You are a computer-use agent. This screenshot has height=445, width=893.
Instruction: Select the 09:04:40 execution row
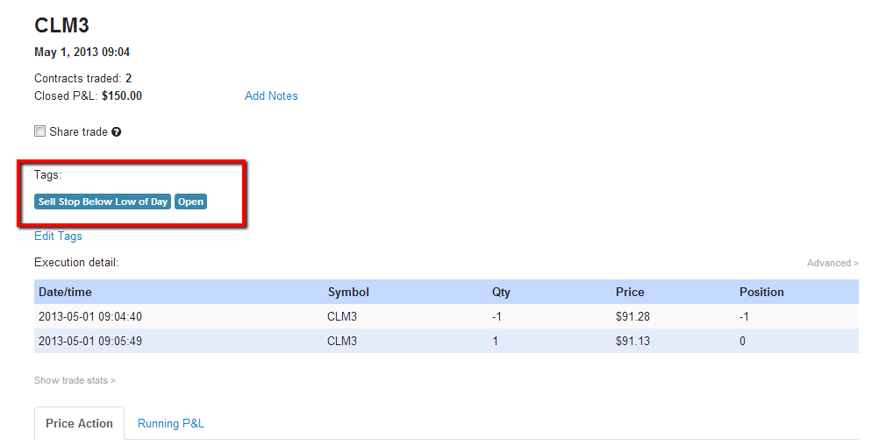446,316
